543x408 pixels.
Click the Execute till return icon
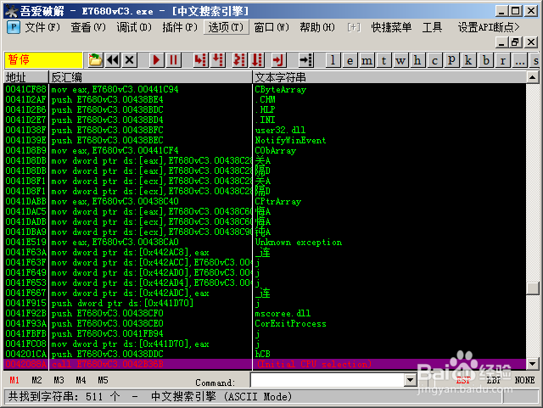[278, 60]
